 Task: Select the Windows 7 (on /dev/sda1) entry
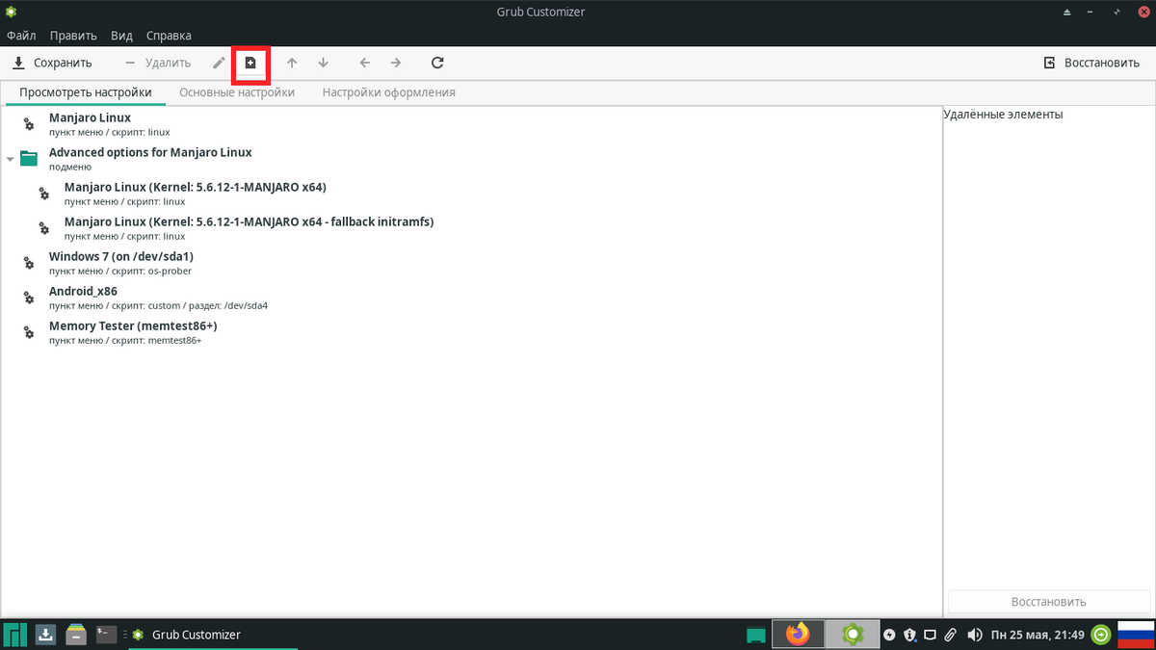[471, 263]
